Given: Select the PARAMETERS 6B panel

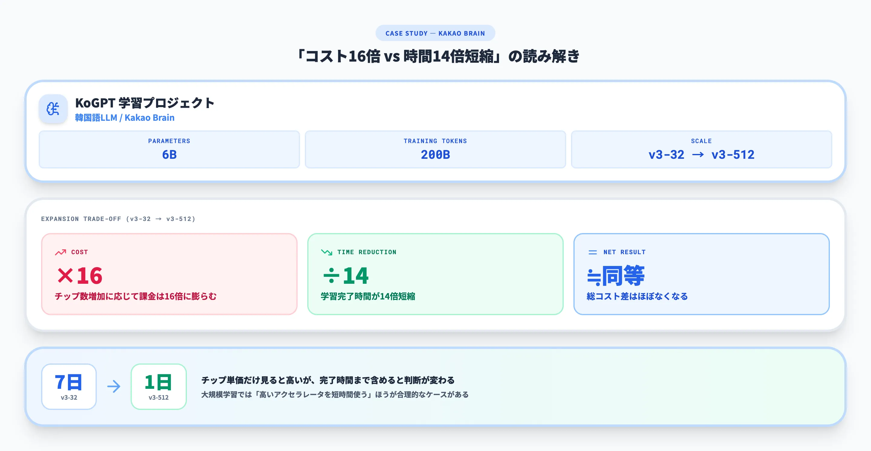Looking at the screenshot, I should tap(169, 149).
